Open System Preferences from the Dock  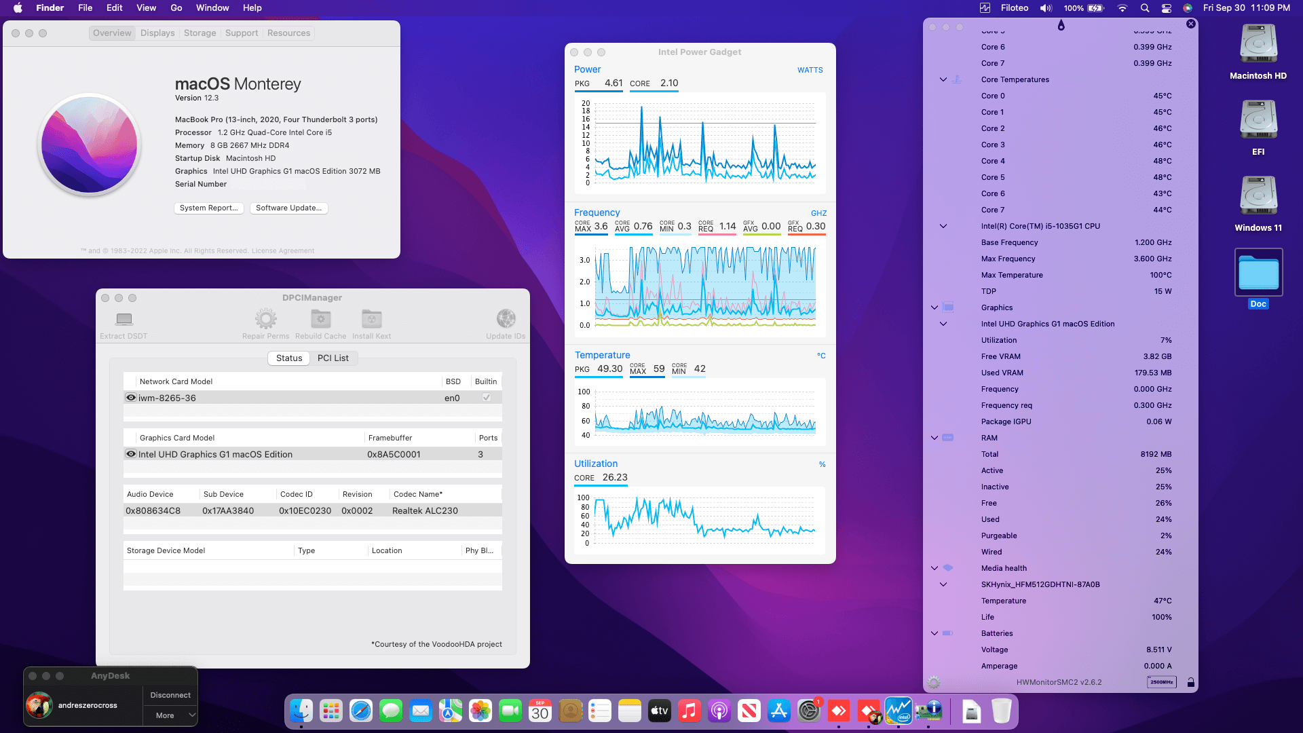pos(809,711)
